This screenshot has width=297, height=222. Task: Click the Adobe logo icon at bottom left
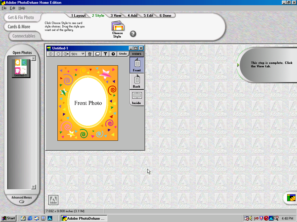pos(53,200)
